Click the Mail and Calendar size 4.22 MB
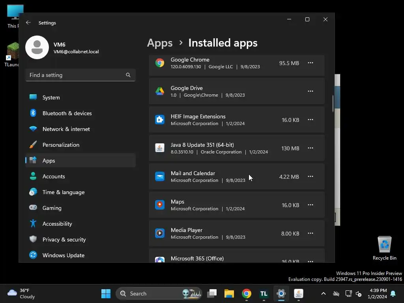 [289, 177]
